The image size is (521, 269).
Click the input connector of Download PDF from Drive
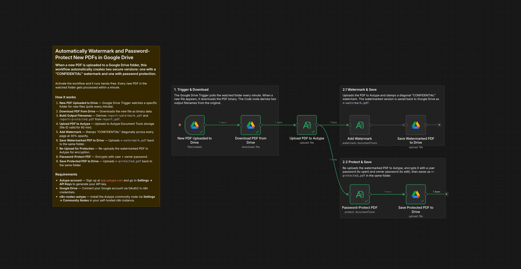pyautogui.click(x=240, y=125)
